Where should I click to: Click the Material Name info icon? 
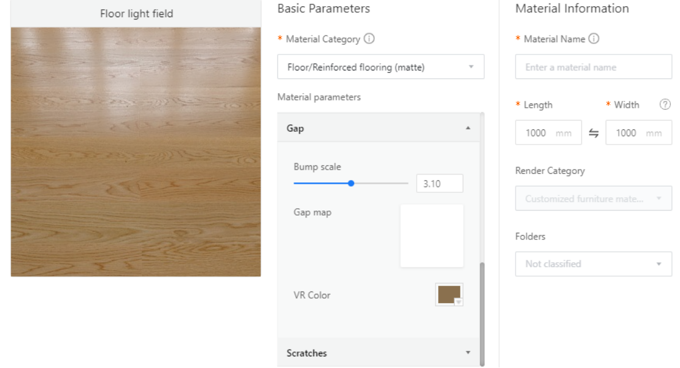pos(593,39)
